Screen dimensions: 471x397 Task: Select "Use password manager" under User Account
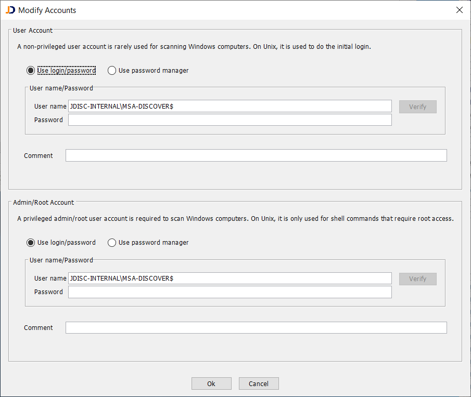click(112, 70)
